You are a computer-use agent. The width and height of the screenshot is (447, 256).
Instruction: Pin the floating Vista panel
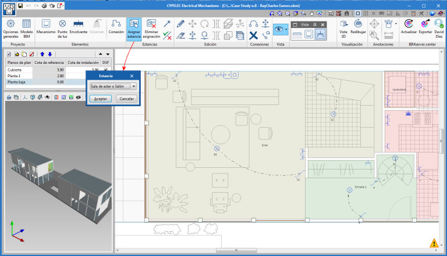coord(314,24)
